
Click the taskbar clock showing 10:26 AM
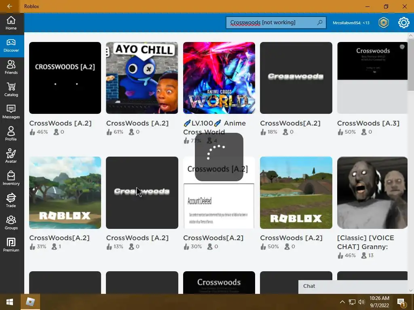pyautogui.click(x=379, y=302)
